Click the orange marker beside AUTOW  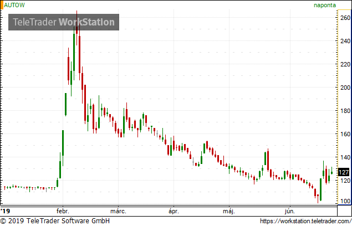(2, 5)
